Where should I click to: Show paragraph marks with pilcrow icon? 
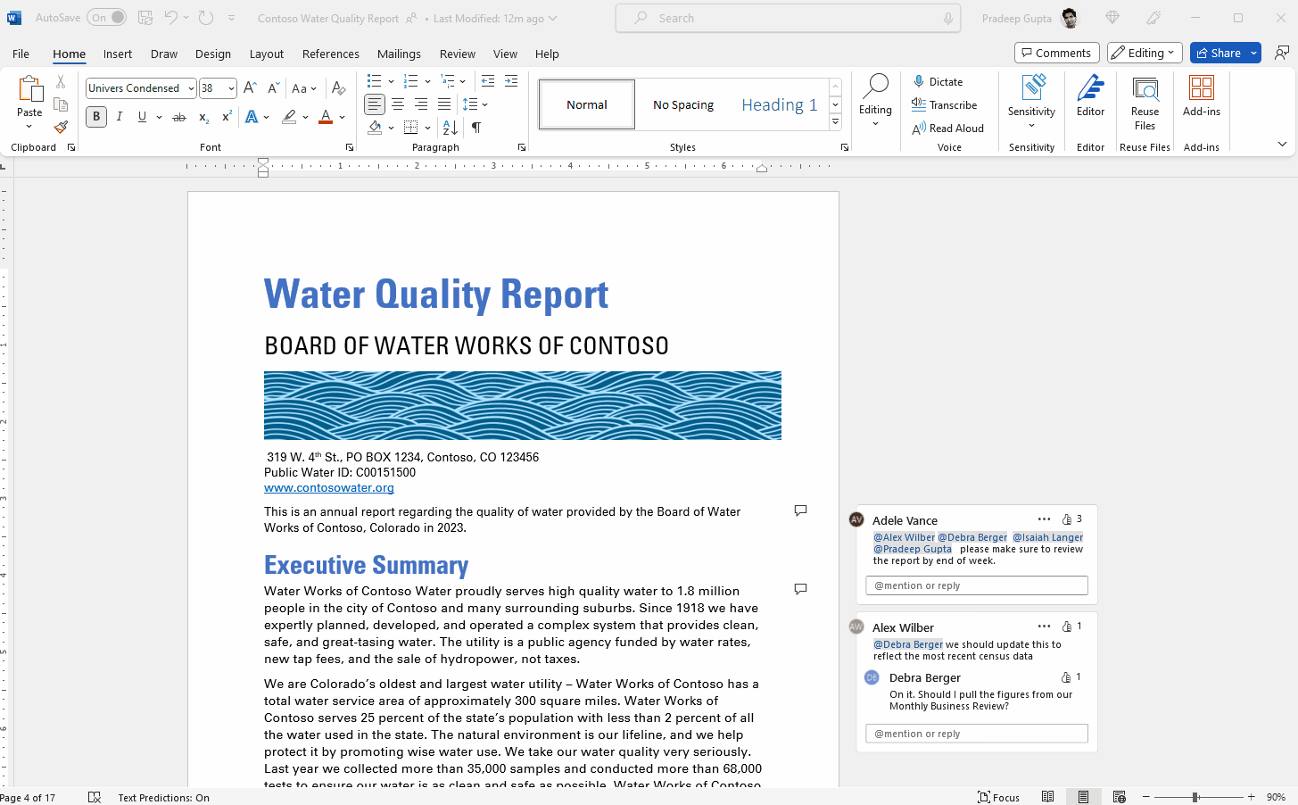(x=476, y=128)
